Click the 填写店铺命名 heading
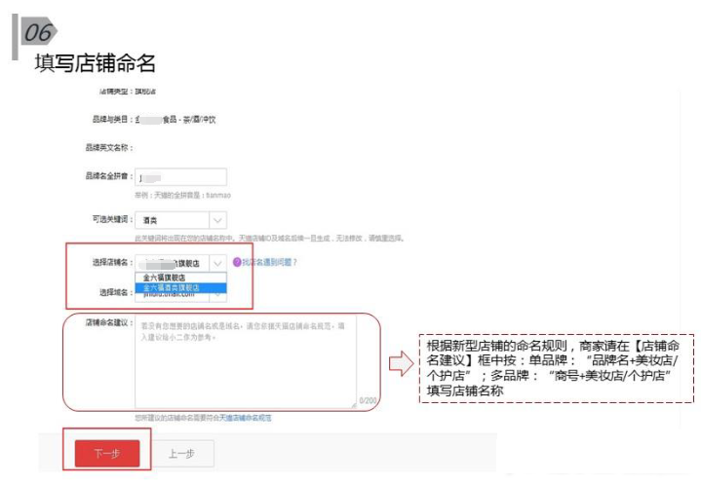The image size is (701, 484). (x=96, y=62)
